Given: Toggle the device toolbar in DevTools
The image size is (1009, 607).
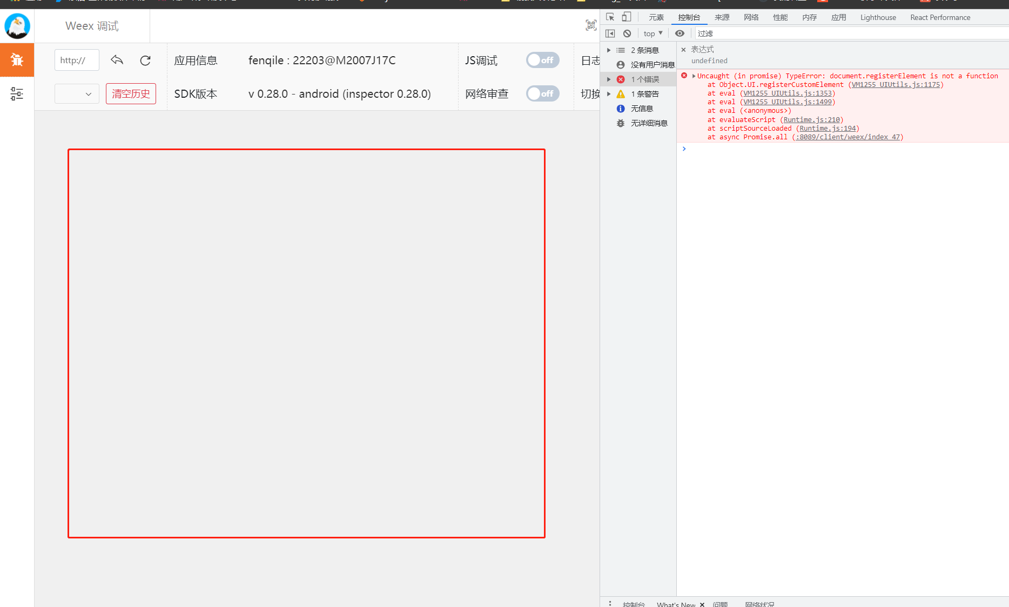Looking at the screenshot, I should (626, 17).
